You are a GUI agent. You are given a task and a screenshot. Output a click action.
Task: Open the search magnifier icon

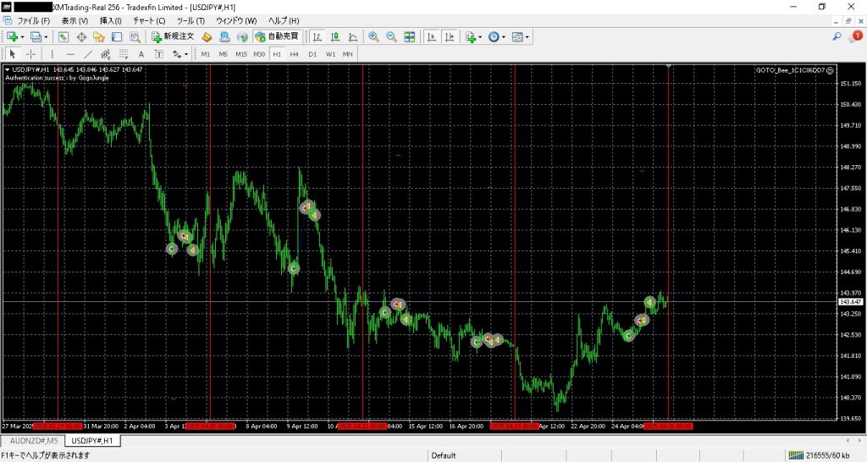[x=837, y=36]
